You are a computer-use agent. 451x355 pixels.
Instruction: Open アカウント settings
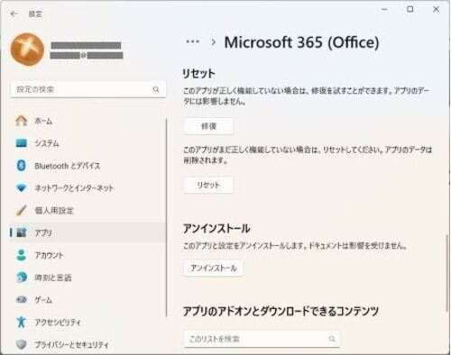point(88,255)
